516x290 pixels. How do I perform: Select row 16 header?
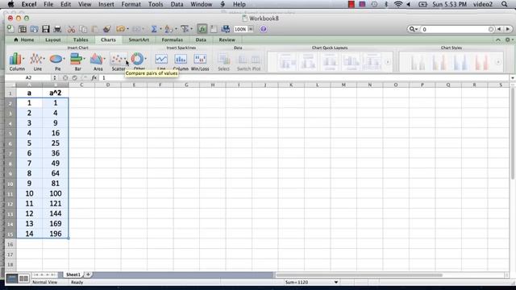tap(10, 244)
